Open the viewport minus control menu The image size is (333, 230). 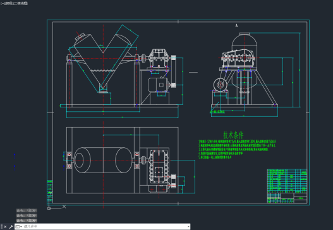[2, 3]
